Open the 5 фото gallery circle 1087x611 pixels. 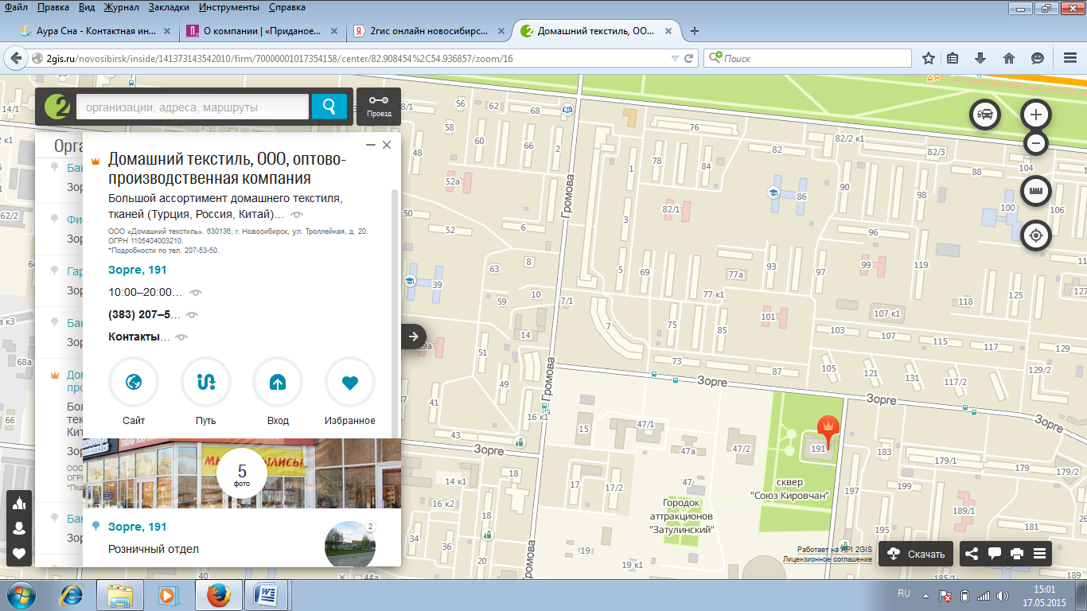(x=242, y=473)
